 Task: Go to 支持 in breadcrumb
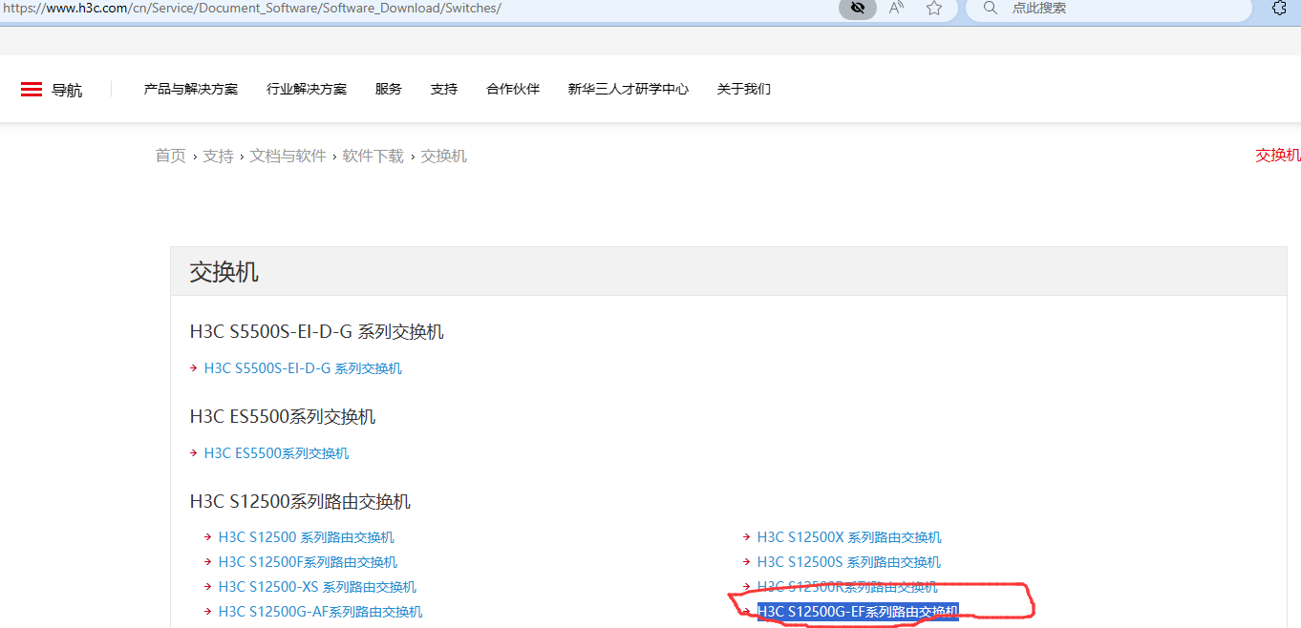[218, 156]
